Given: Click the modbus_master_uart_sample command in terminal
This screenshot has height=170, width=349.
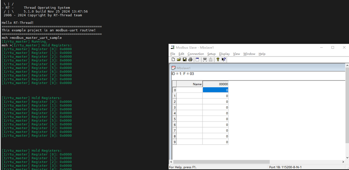Looking at the screenshot, I should [x=36, y=38].
